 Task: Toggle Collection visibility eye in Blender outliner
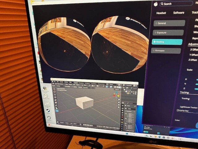[134, 92]
